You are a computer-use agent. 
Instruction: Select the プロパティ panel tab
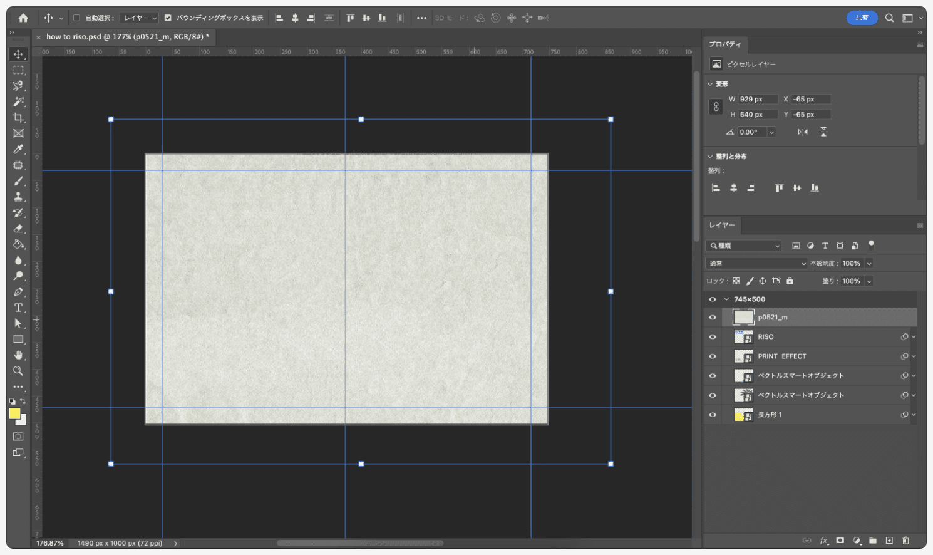tap(725, 44)
